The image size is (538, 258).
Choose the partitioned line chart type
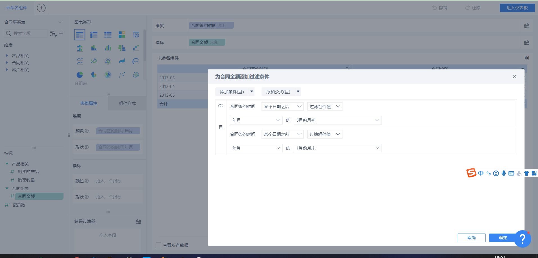(x=80, y=61)
